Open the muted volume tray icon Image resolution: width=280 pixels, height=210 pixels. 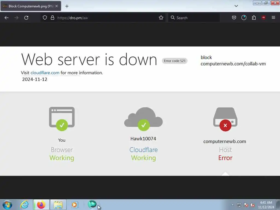(252, 205)
